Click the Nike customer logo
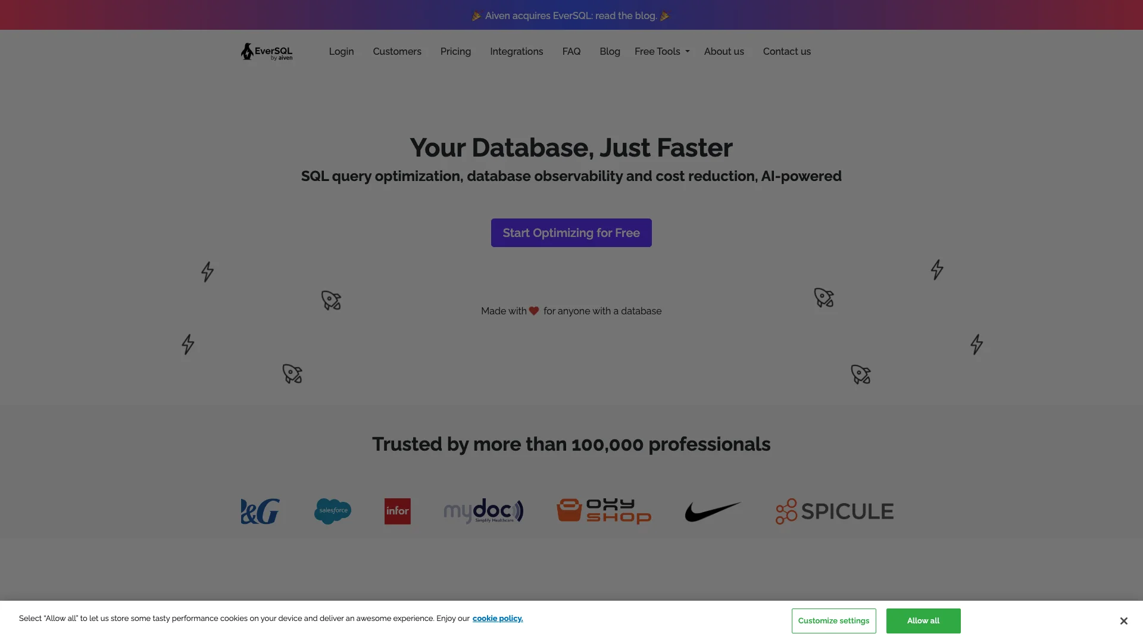The height and width of the screenshot is (643, 1143). point(711,510)
